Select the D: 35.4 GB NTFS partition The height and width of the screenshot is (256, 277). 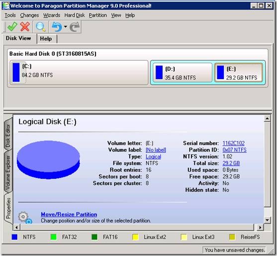pyautogui.click(x=183, y=73)
